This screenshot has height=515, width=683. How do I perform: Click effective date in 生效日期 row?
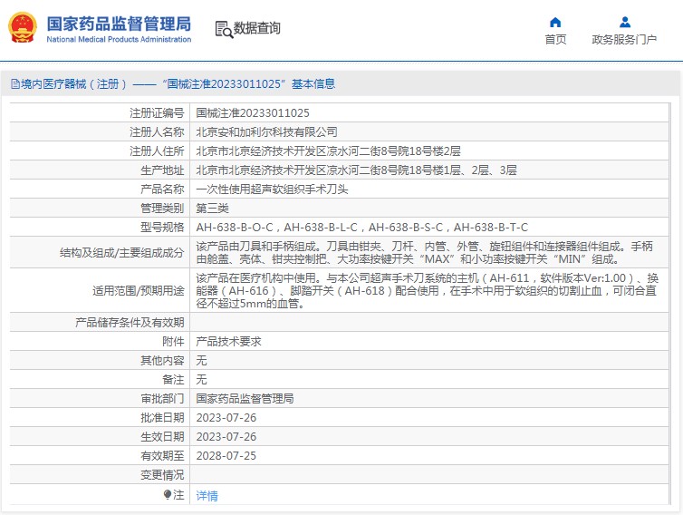pos(226,436)
